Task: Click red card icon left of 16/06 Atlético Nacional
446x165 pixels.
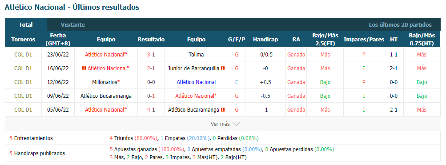Action: coord(84,68)
